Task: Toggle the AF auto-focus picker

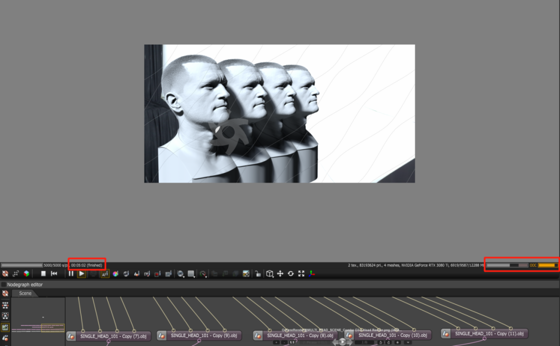Action: (105, 273)
